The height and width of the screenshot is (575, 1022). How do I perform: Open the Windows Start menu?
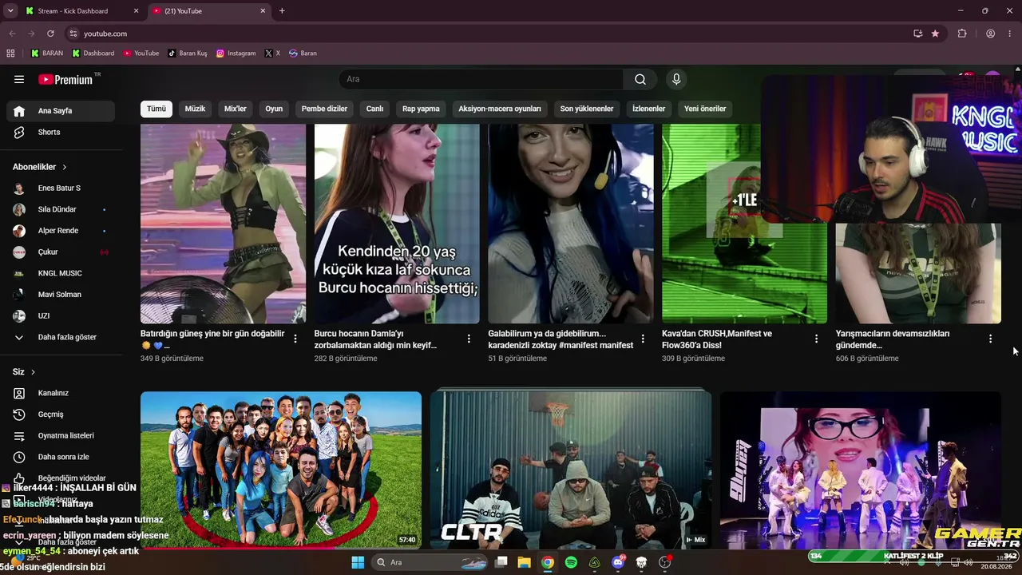[358, 562]
